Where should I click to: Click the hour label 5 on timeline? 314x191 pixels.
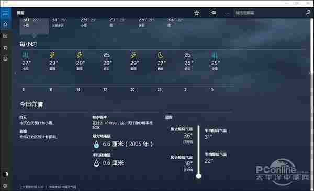click(212, 90)
